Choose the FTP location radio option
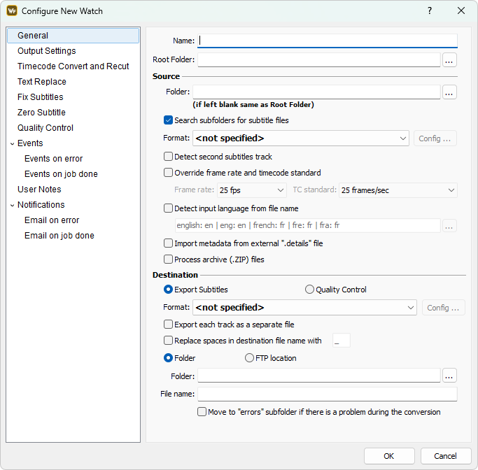The height and width of the screenshot is (470, 478). click(x=250, y=358)
